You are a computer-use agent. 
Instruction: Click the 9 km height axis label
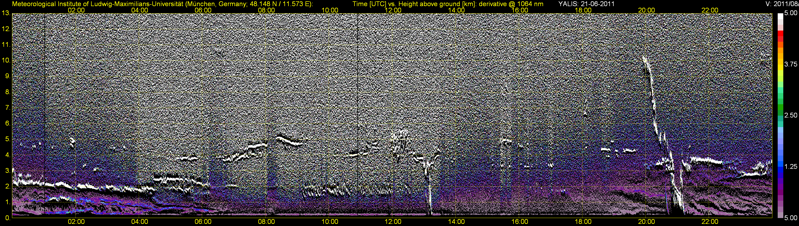(7, 76)
